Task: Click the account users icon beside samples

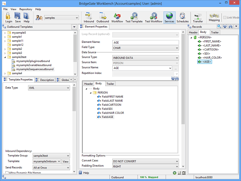Action: tap(39, 18)
